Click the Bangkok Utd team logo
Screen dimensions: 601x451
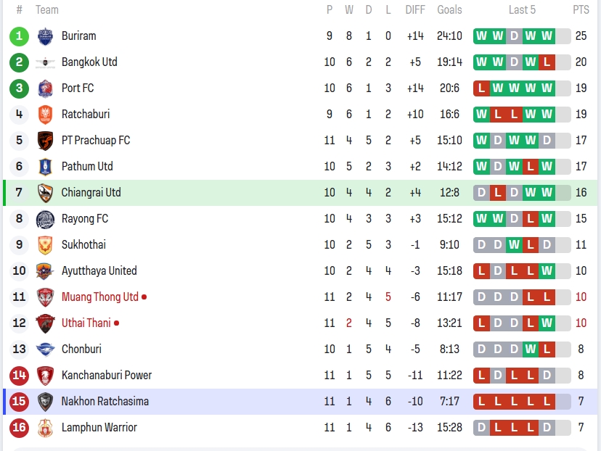click(45, 62)
